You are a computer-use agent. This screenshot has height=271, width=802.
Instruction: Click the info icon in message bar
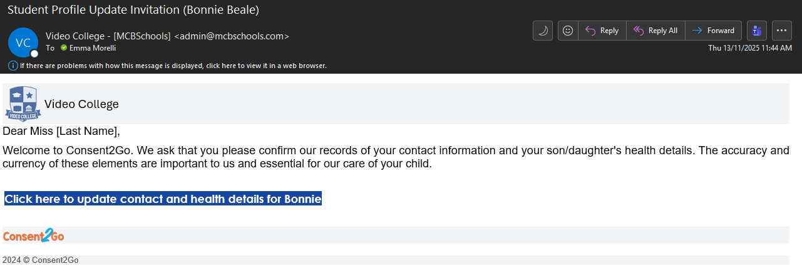(x=13, y=66)
